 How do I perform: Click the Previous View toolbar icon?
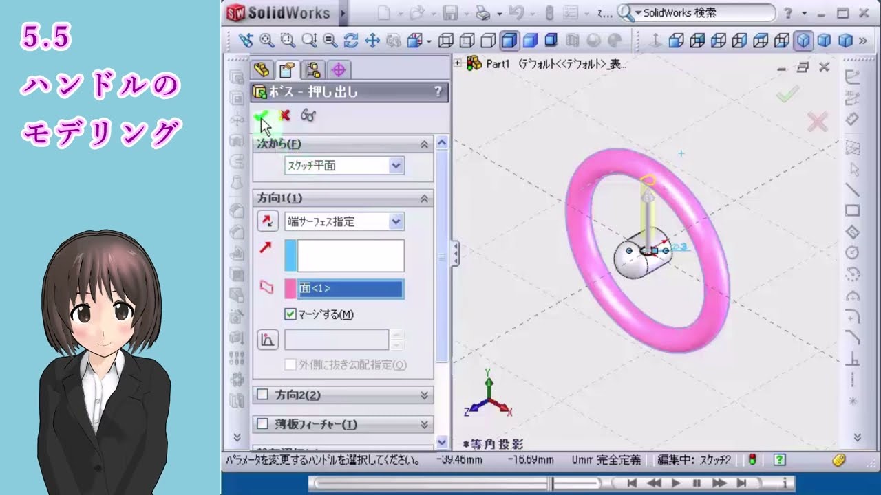245,41
